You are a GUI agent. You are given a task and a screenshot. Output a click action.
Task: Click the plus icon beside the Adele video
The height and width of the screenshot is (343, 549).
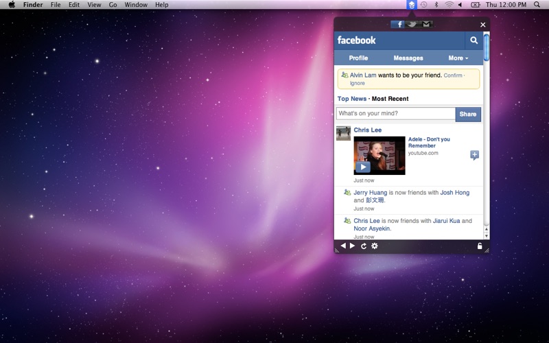tap(474, 155)
